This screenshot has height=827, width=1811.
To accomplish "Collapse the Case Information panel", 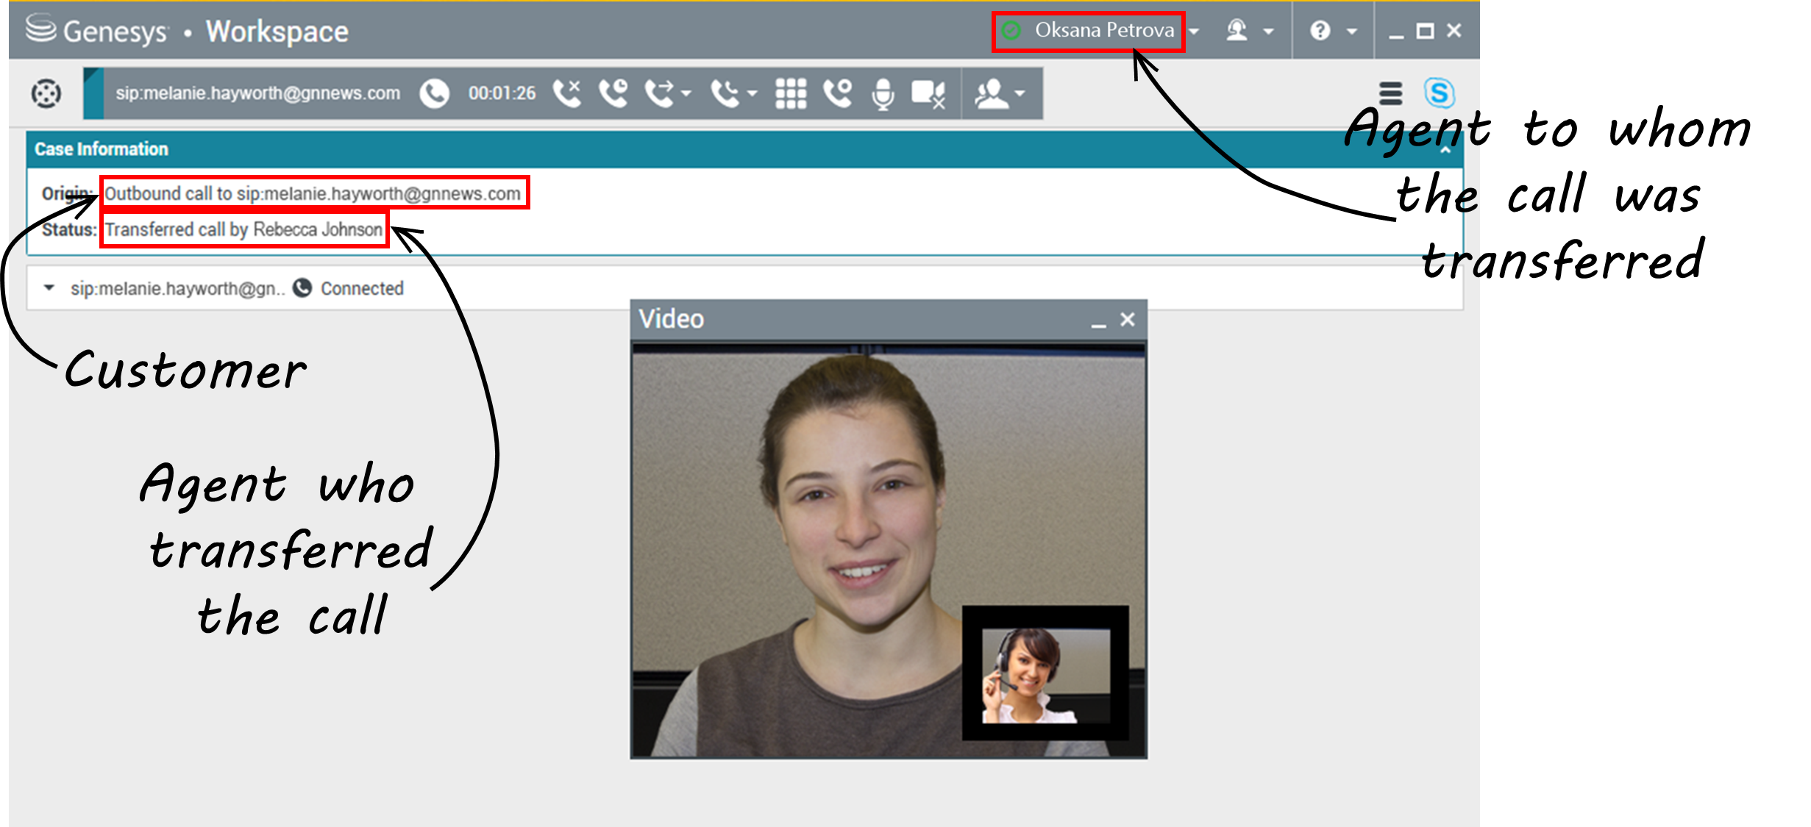I will click(x=1445, y=150).
